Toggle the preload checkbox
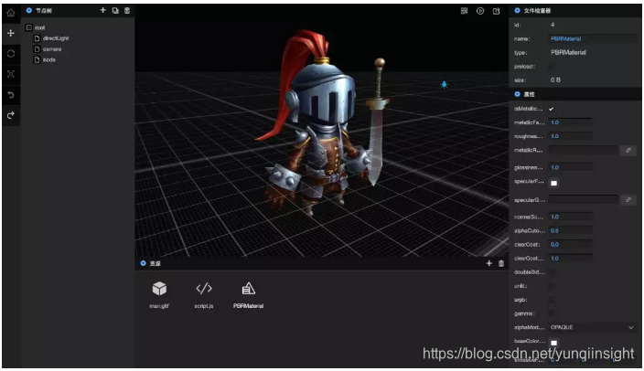 pyautogui.click(x=552, y=67)
